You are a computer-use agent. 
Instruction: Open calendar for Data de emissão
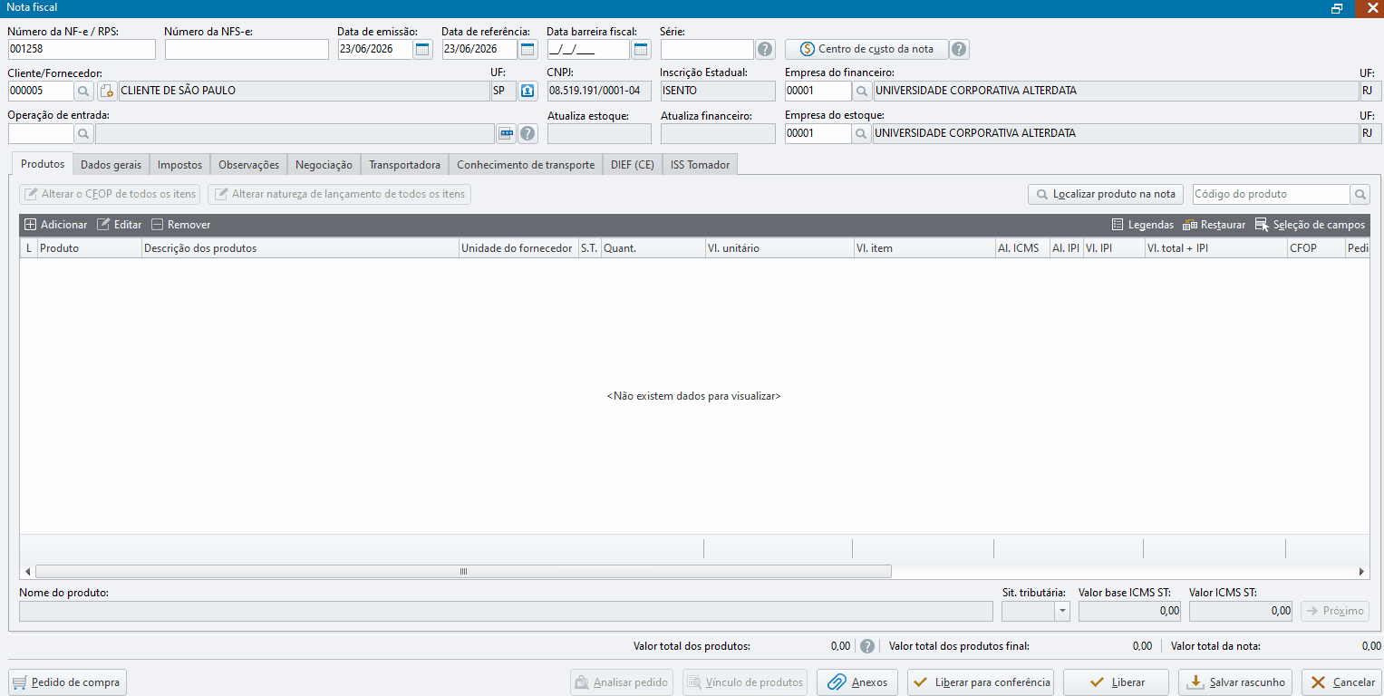422,49
